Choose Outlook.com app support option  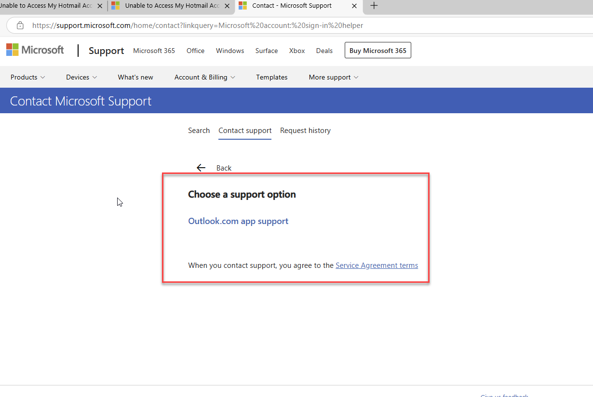[238, 221]
